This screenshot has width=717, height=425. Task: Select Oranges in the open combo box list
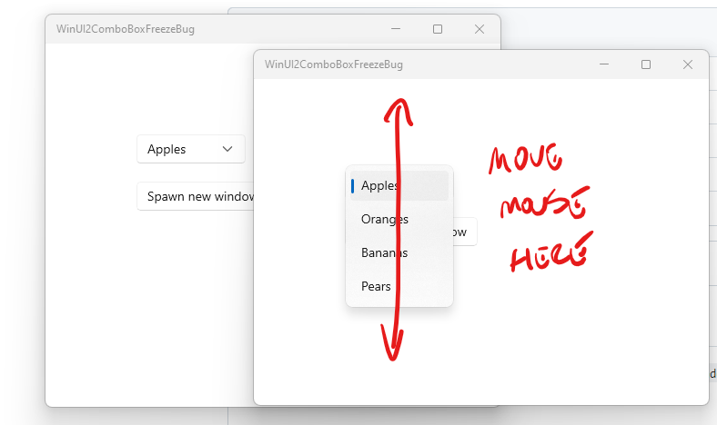pos(399,219)
